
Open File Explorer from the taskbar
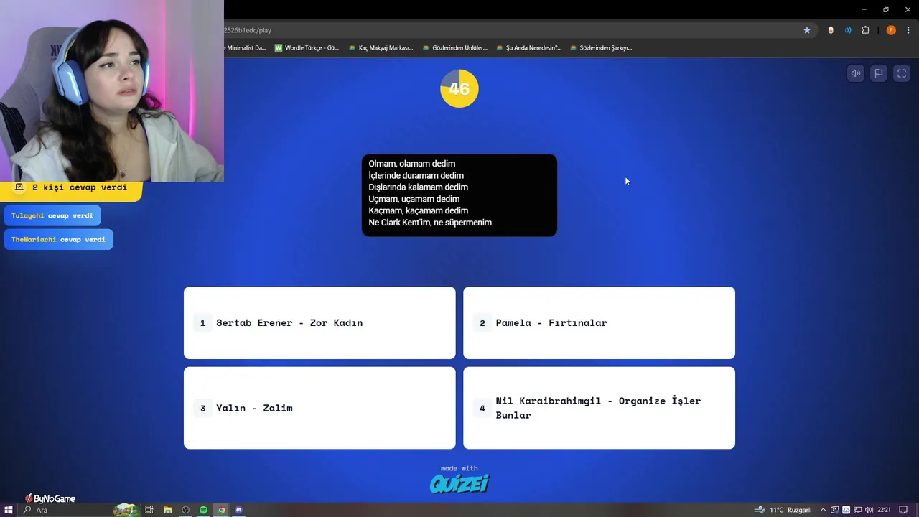pos(168,510)
